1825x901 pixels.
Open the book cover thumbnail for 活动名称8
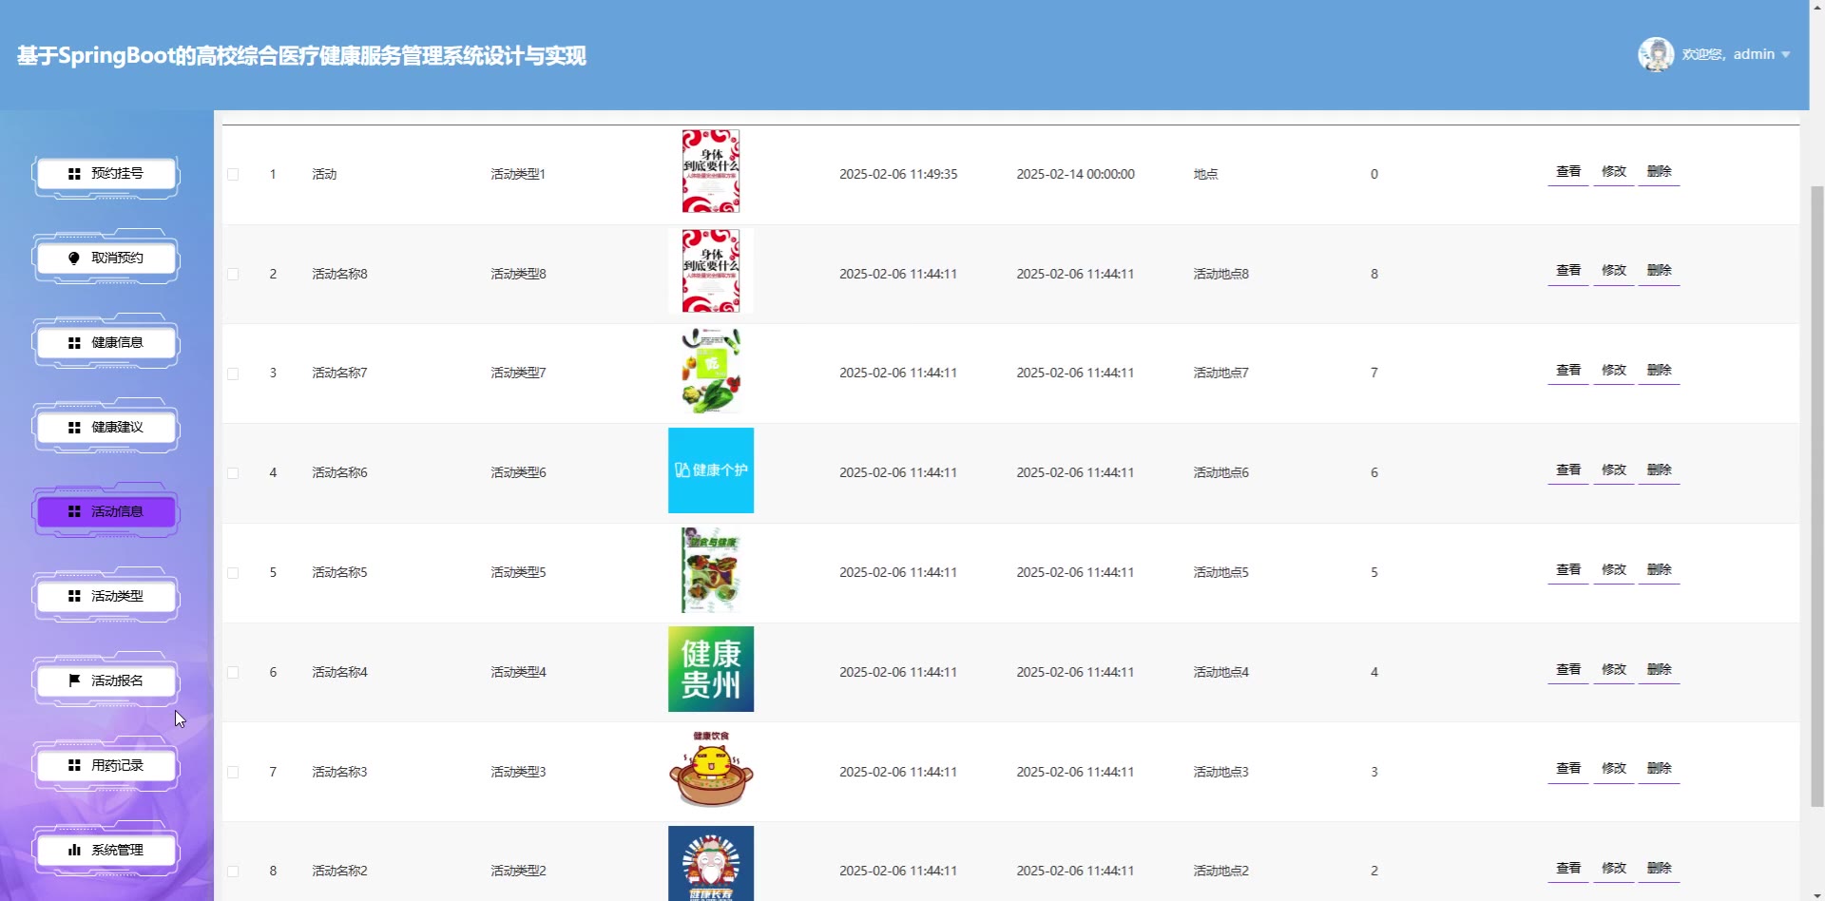(711, 271)
